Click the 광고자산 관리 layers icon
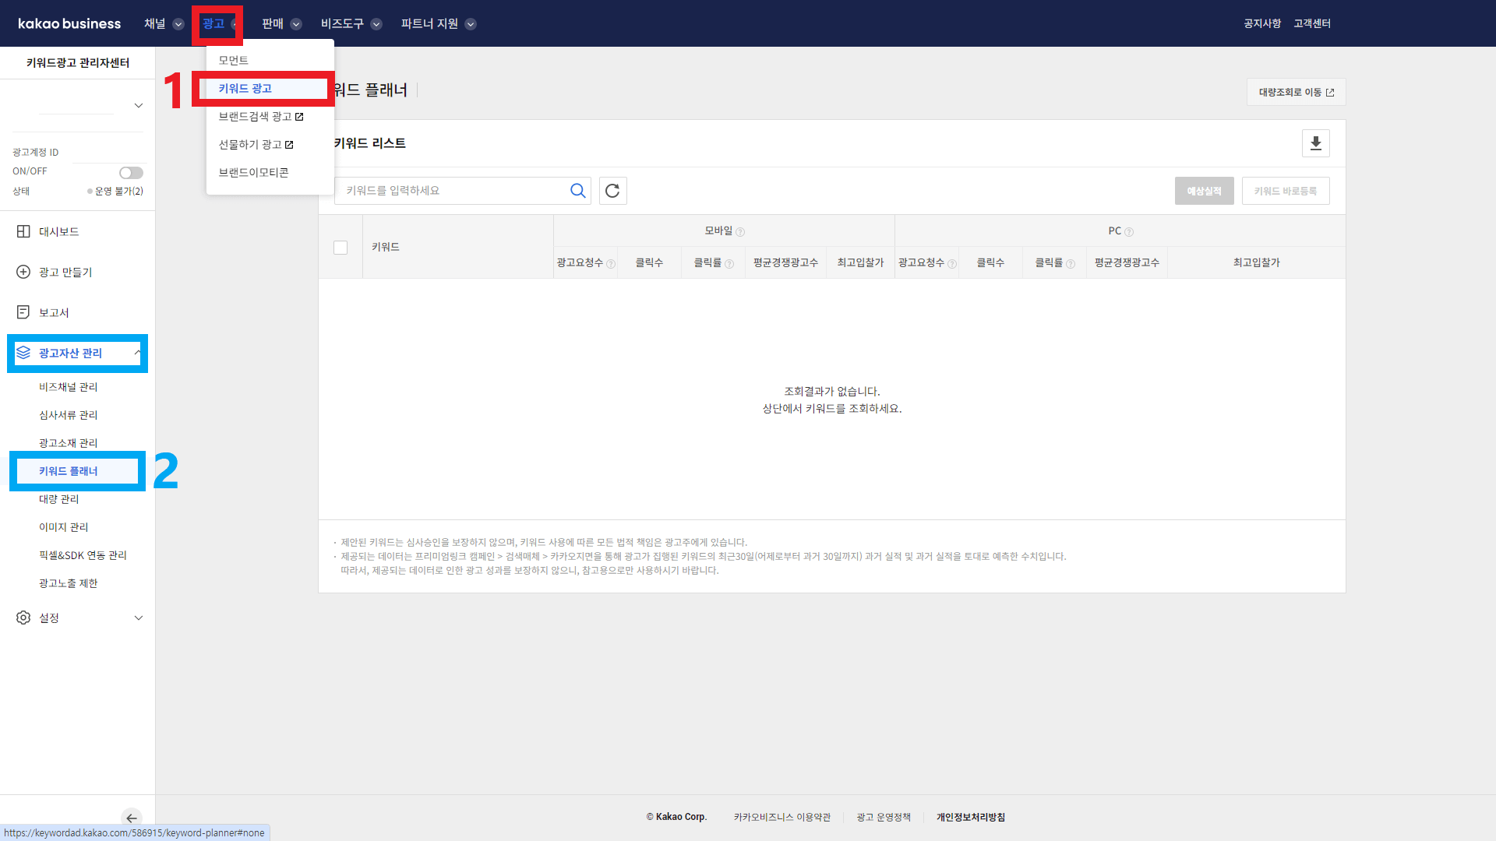This screenshot has width=1496, height=841. tap(23, 353)
